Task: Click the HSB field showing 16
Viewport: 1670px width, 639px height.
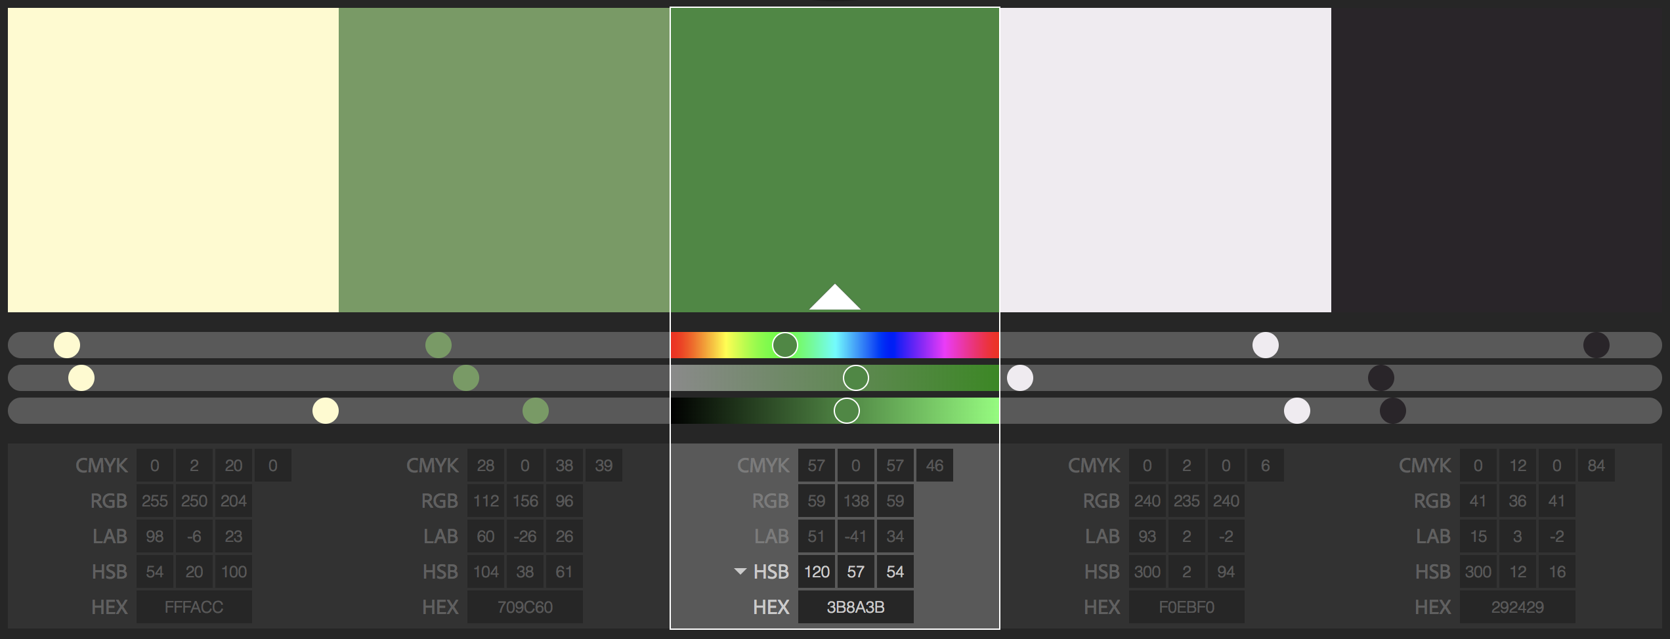Action: pos(1557,571)
